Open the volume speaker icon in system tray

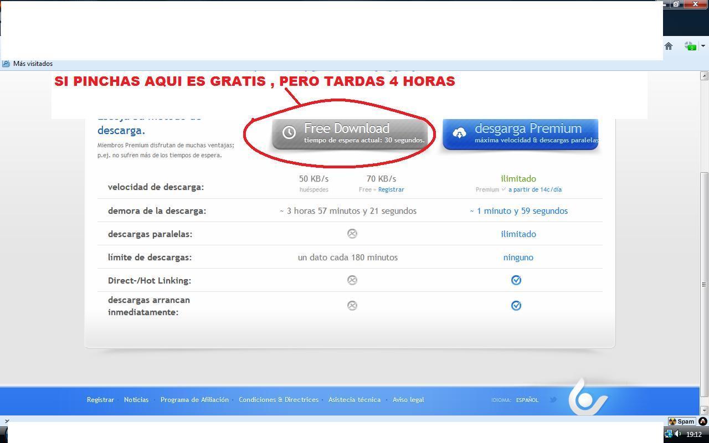tap(678, 434)
